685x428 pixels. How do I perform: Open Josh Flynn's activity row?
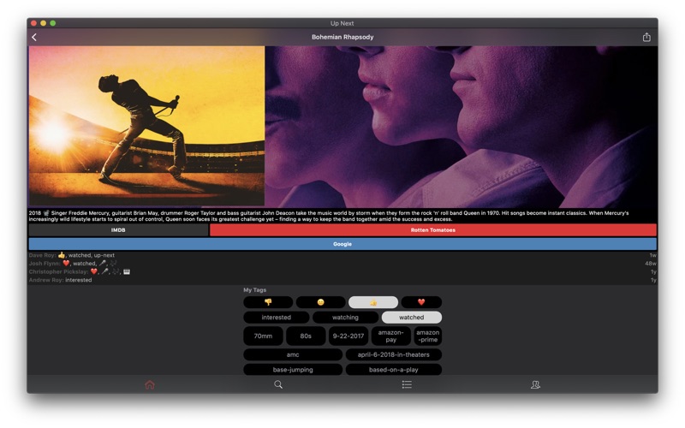(342, 264)
